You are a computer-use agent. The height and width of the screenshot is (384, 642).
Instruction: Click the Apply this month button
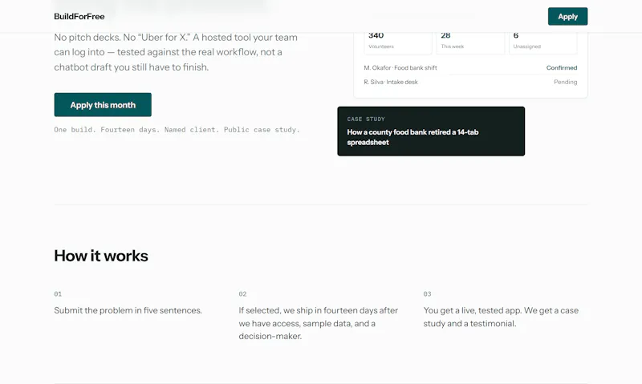click(103, 105)
